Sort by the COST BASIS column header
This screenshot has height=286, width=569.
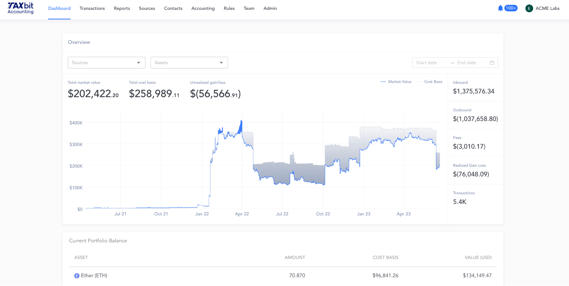pos(385,257)
